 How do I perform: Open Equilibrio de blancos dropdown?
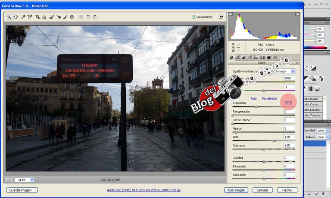tap(293, 71)
